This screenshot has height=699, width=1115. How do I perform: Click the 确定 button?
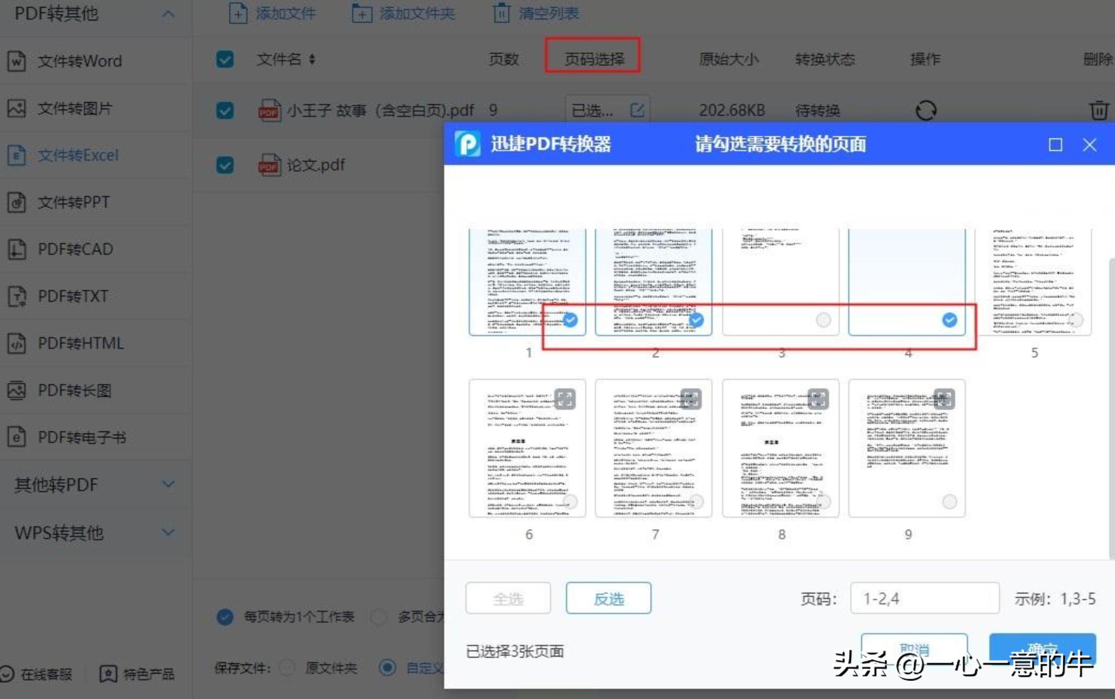[x=1042, y=649]
